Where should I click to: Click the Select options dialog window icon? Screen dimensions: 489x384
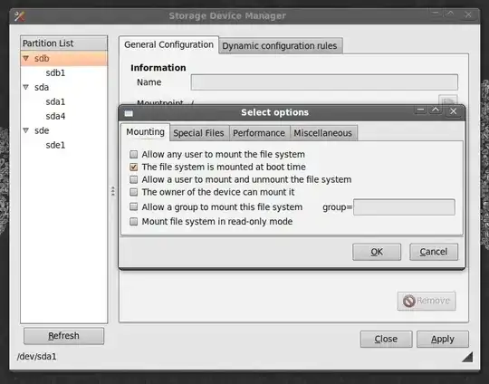pos(129,113)
